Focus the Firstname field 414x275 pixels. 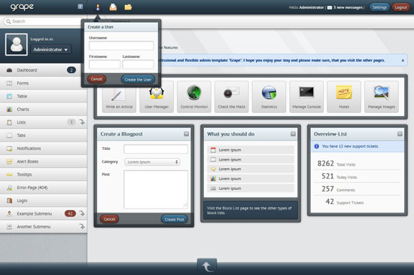point(105,65)
